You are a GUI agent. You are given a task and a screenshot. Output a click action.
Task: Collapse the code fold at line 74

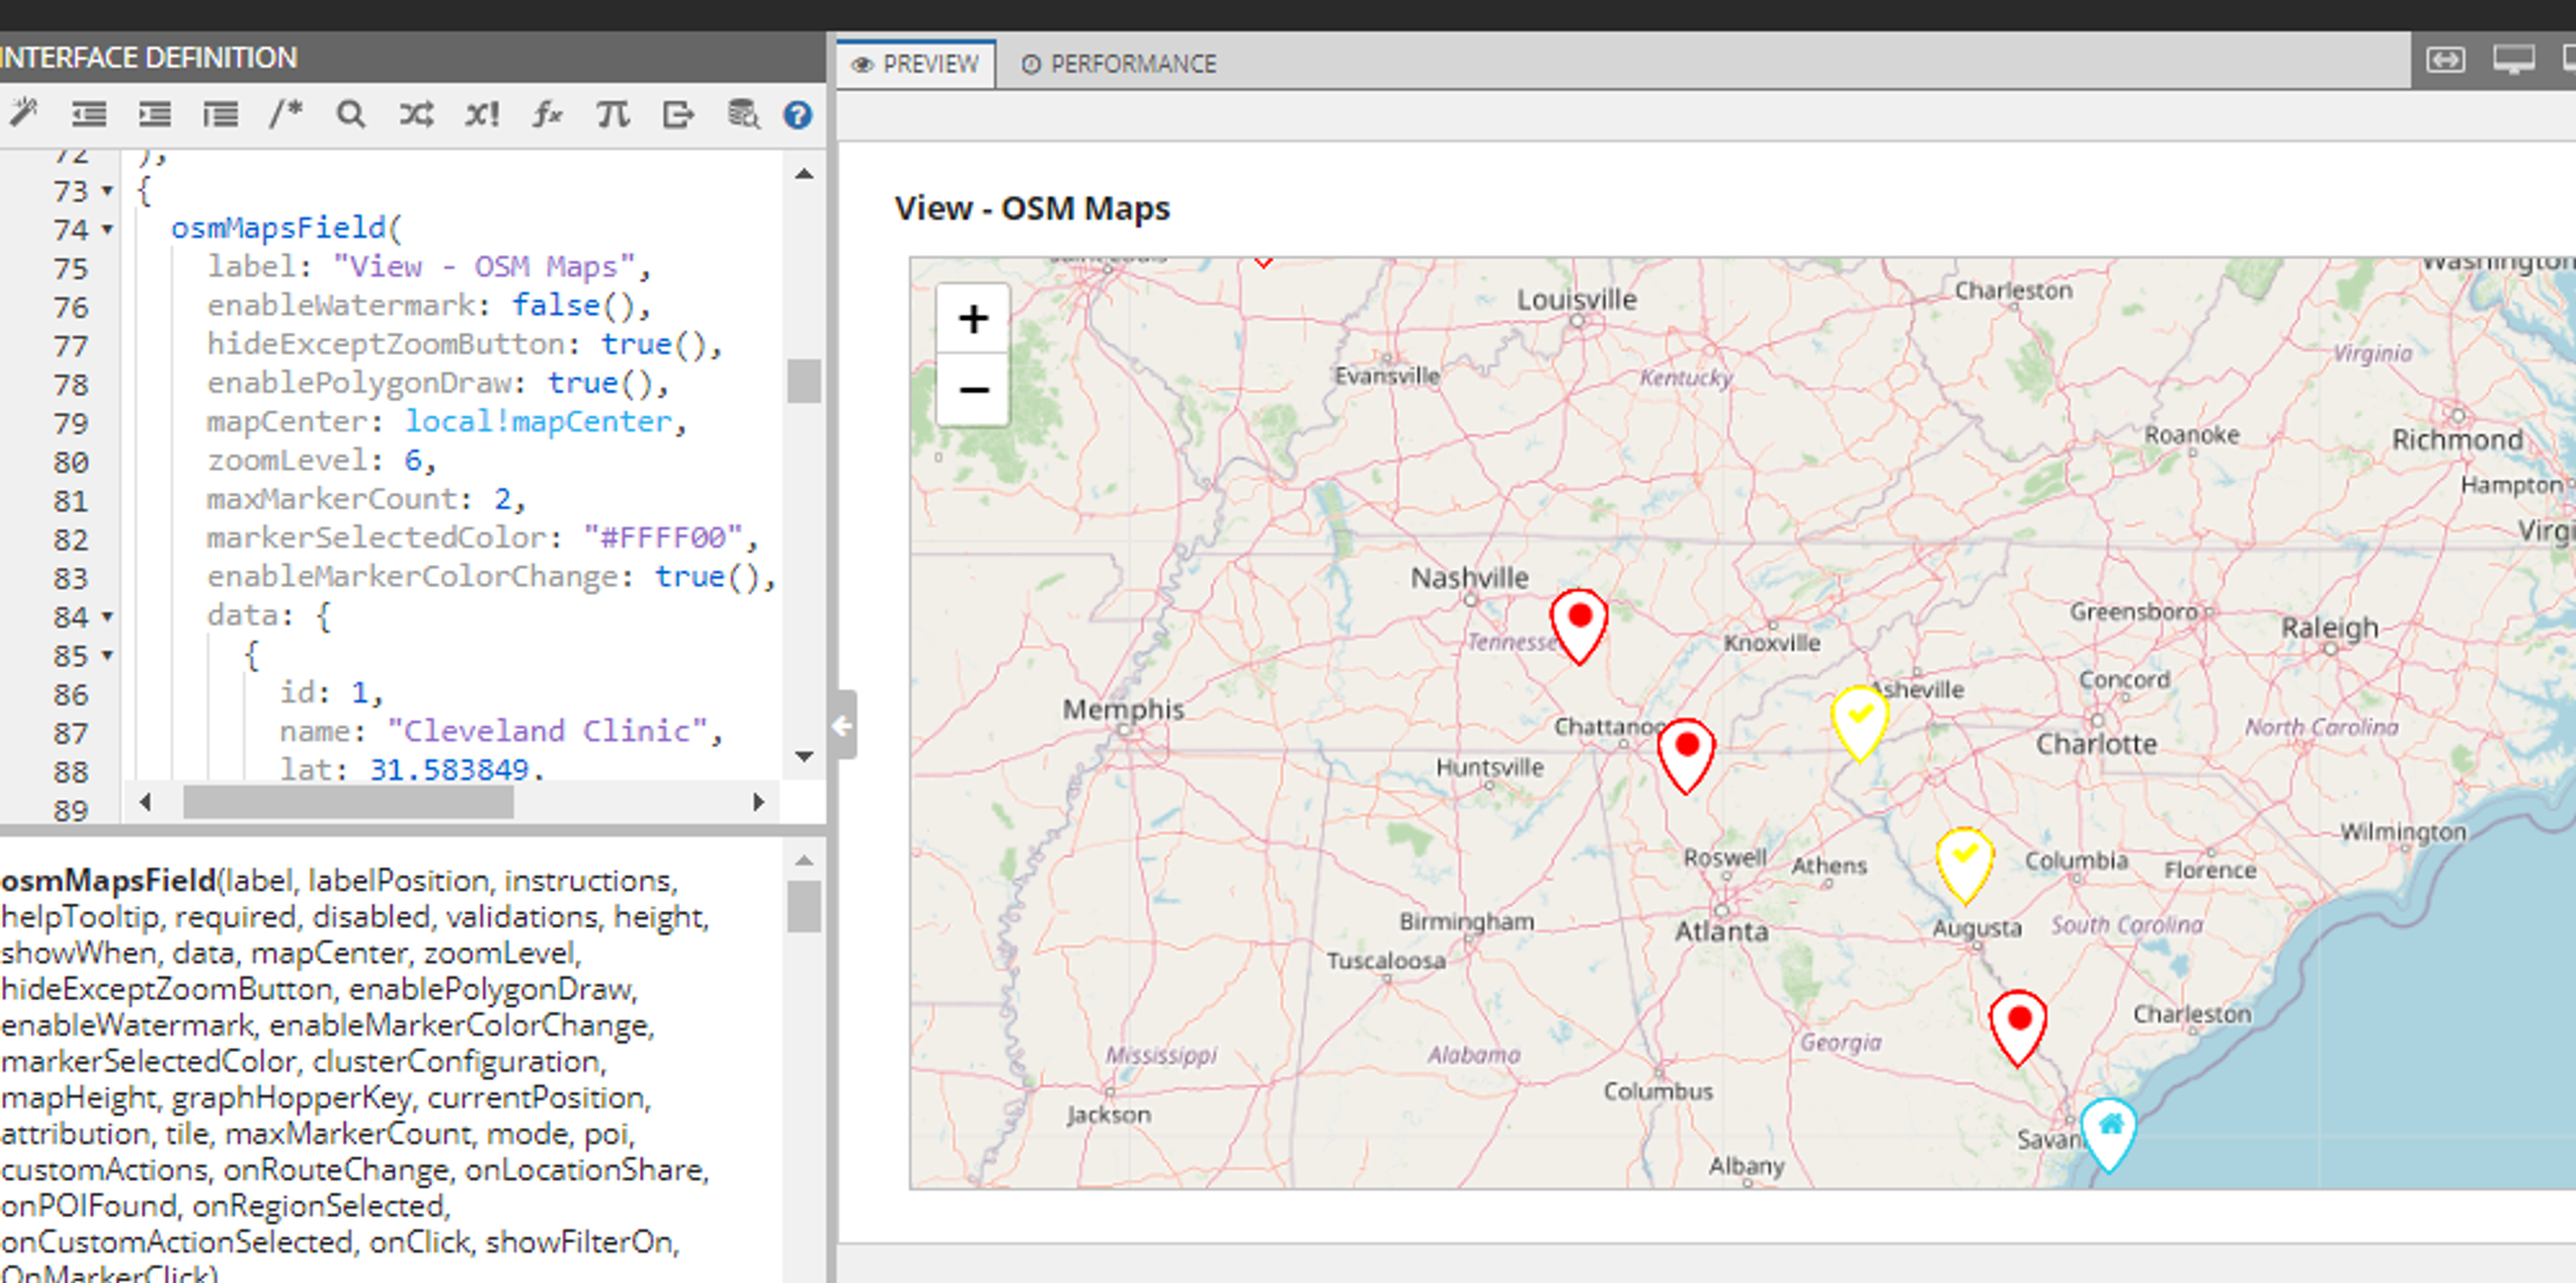point(107,229)
